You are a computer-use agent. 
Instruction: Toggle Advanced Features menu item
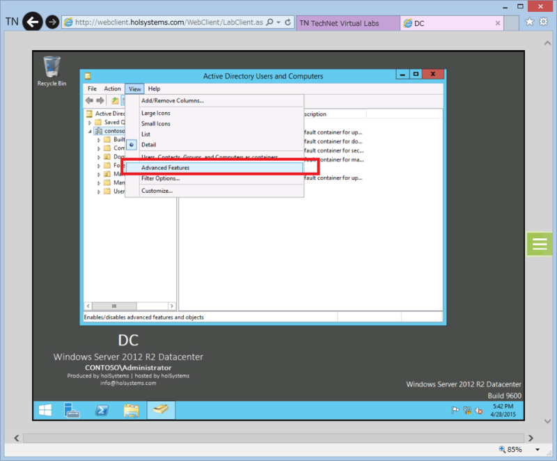[x=214, y=168]
